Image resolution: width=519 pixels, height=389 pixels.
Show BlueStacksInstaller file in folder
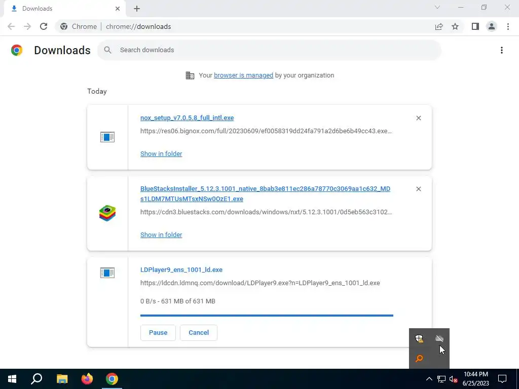(x=161, y=235)
